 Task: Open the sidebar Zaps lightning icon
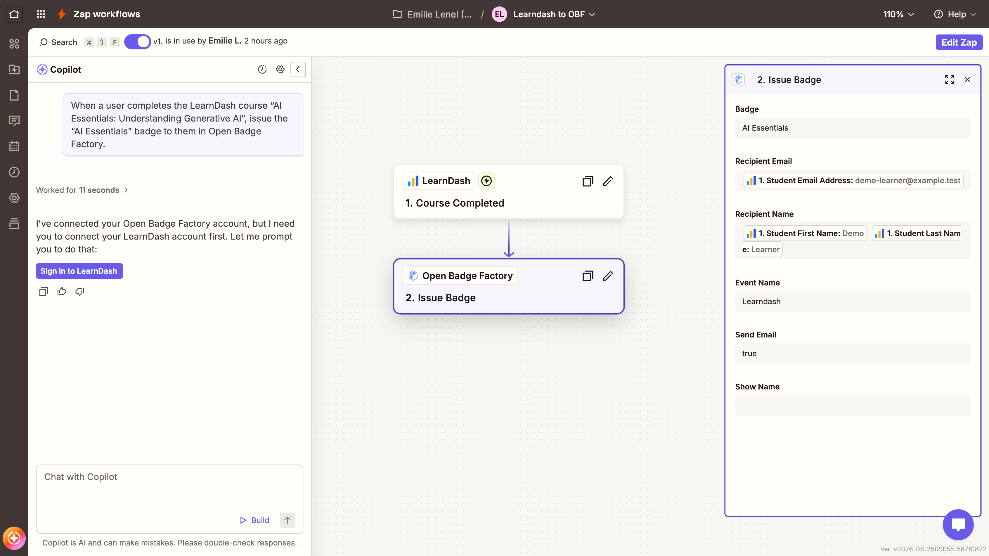tap(14, 70)
